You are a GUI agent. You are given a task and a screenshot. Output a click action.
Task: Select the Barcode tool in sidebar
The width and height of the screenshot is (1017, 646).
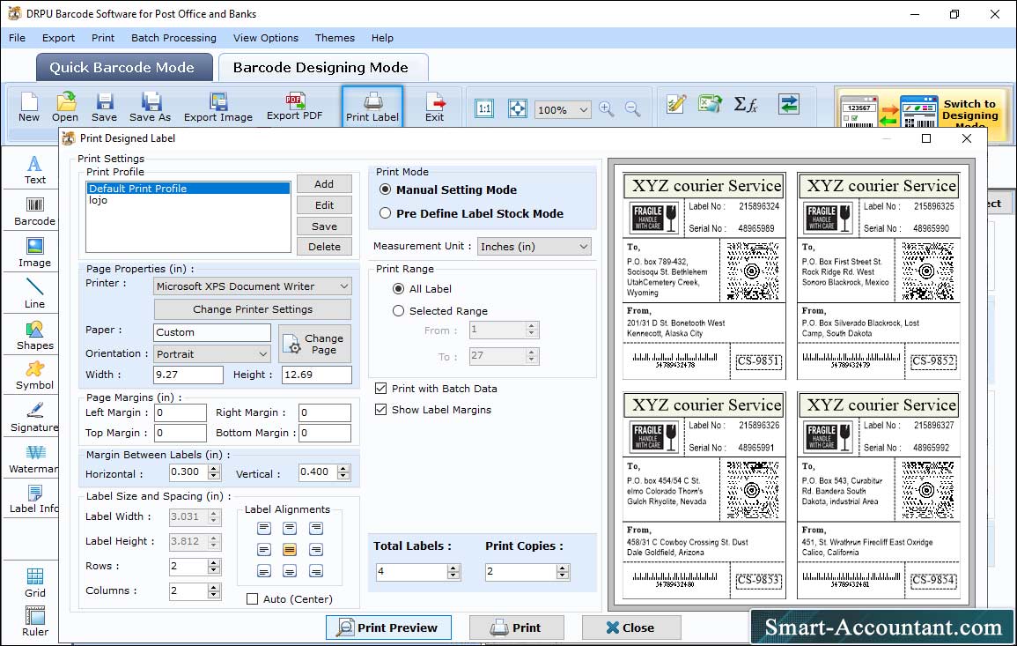pyautogui.click(x=35, y=212)
